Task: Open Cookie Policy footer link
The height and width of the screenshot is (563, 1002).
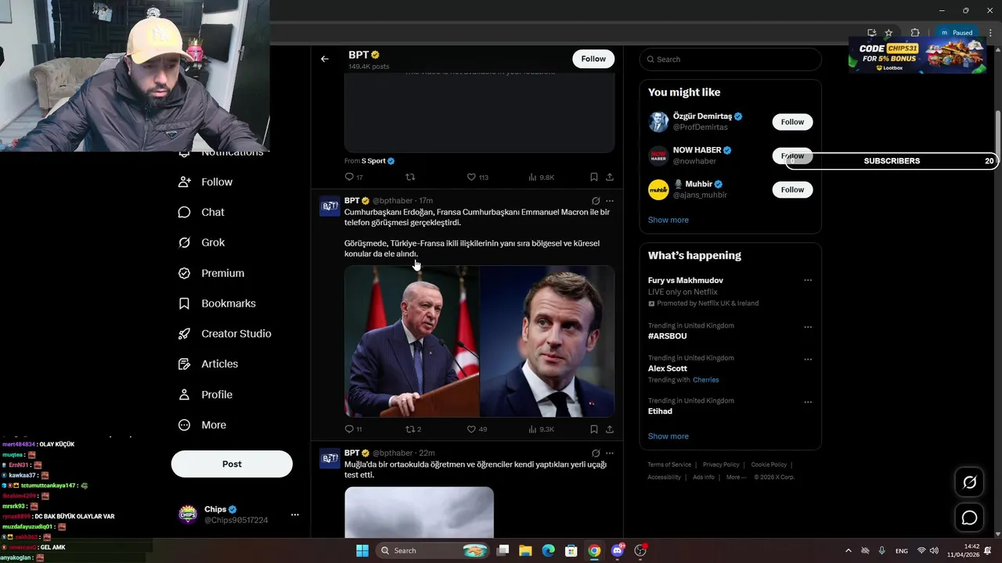Action: tap(769, 464)
